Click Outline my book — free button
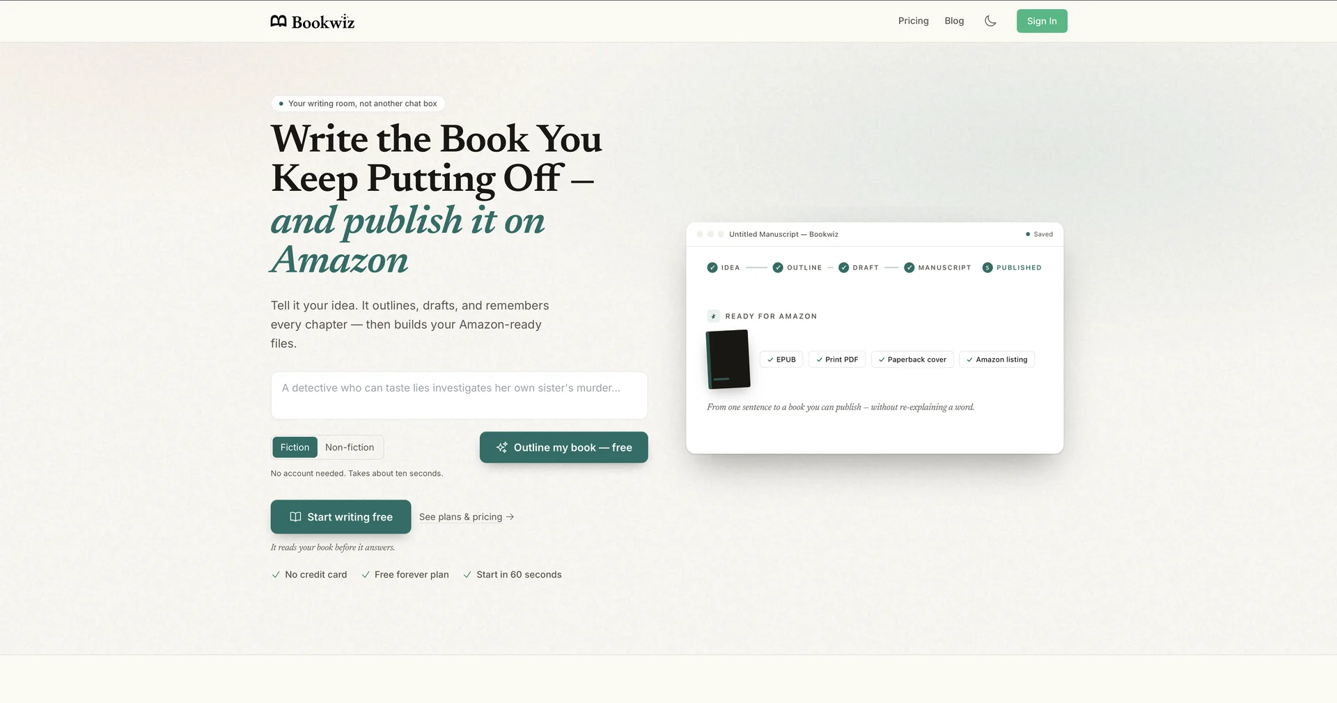The height and width of the screenshot is (703, 1337). coord(564,447)
